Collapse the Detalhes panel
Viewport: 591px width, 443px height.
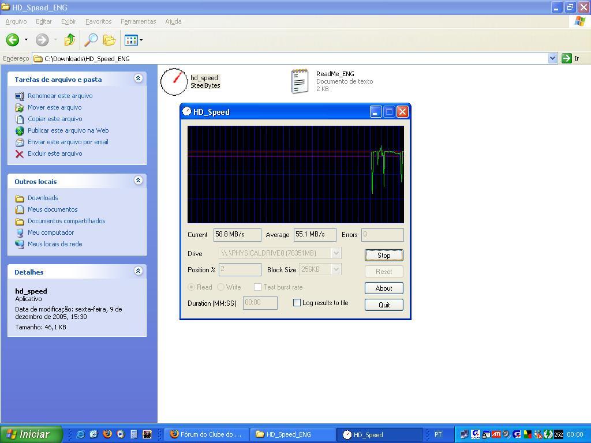[x=139, y=271]
